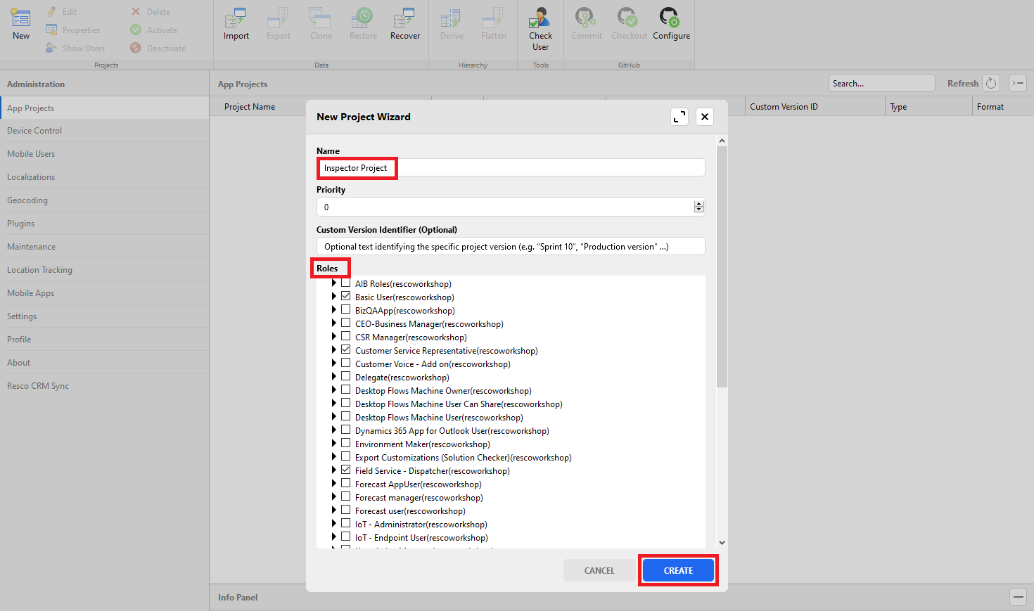The height and width of the screenshot is (611, 1034).
Task: Maximize the New Project Wizard dialog
Action: [x=679, y=117]
